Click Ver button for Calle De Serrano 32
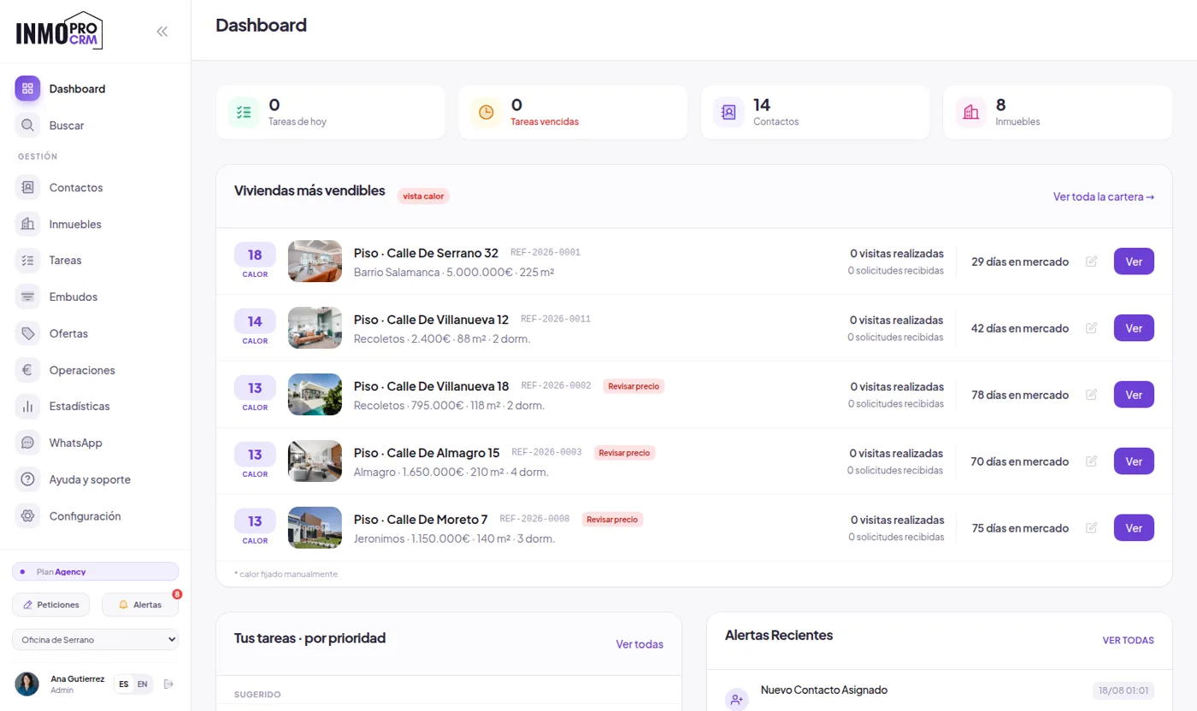 (1134, 261)
